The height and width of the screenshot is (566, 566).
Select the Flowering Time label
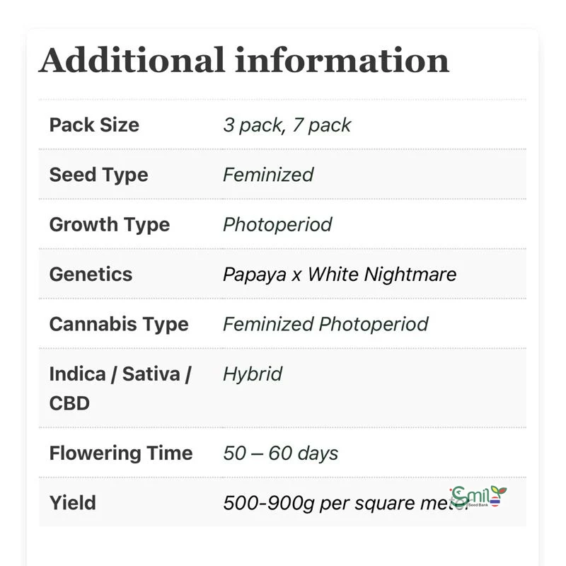(121, 453)
